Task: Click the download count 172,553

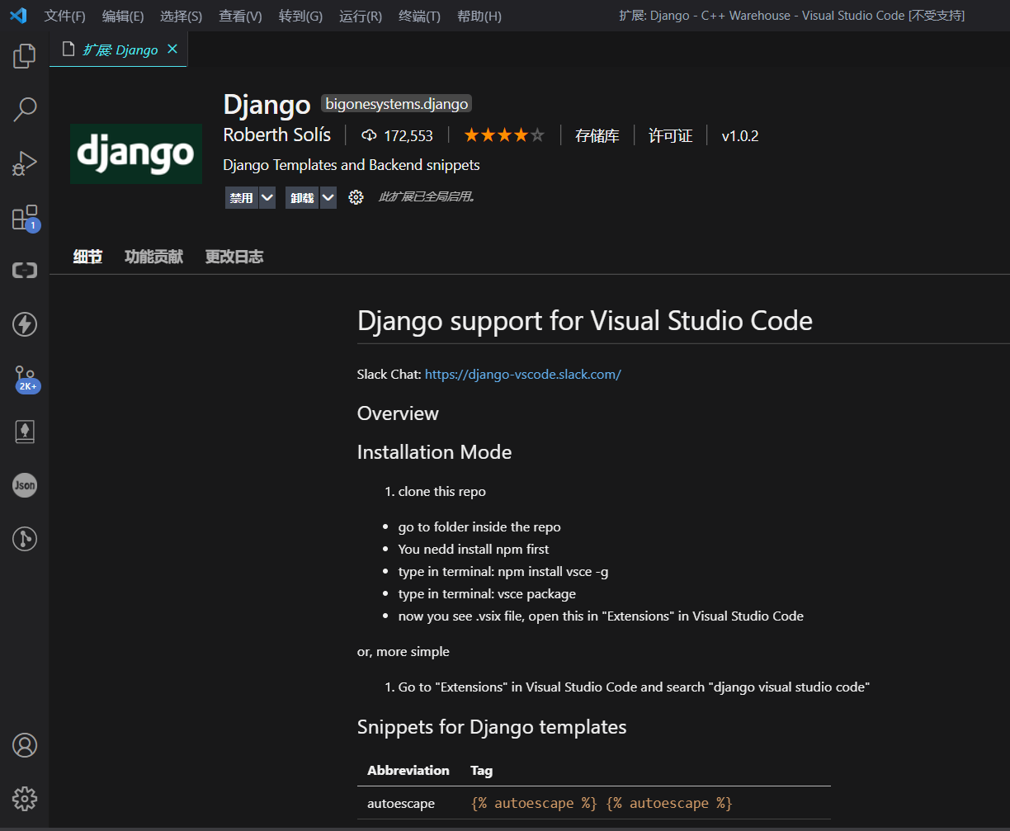Action: coord(398,136)
